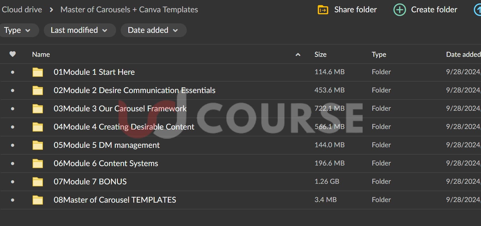Toggle the Name sort arrow

tap(298, 55)
